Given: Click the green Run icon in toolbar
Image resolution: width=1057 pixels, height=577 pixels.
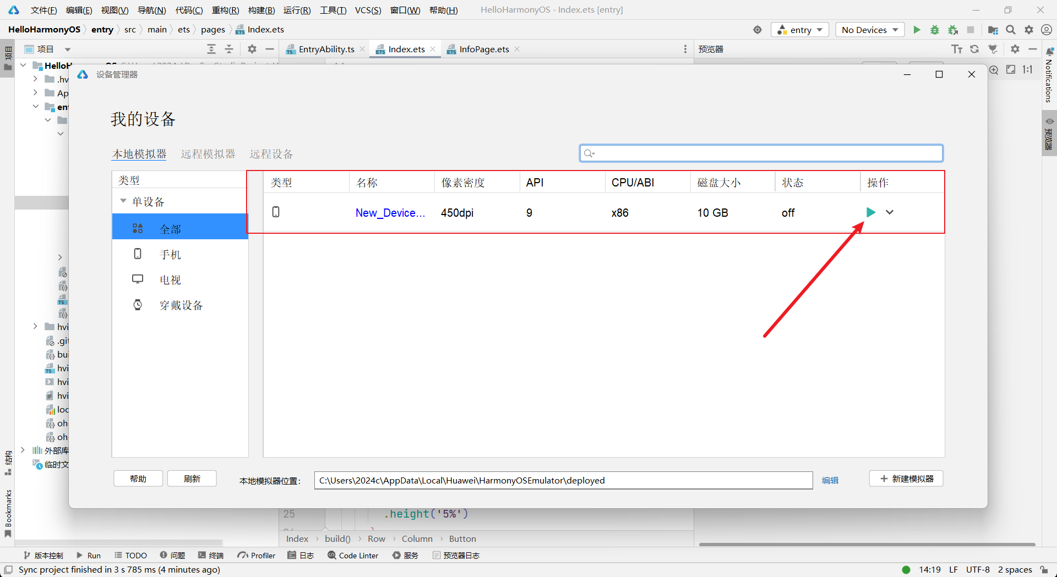Looking at the screenshot, I should click(917, 30).
